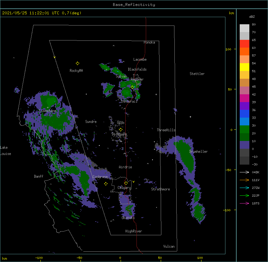Click the 80 value atop the dBZ scale
Image resolution: width=268 pixels, height=262 pixels.
pos(254,25)
